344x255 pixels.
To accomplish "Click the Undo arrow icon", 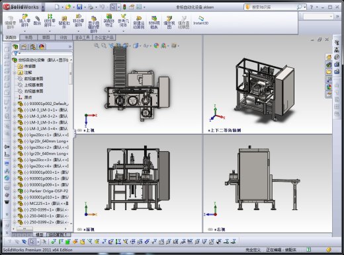I will pos(102,7).
